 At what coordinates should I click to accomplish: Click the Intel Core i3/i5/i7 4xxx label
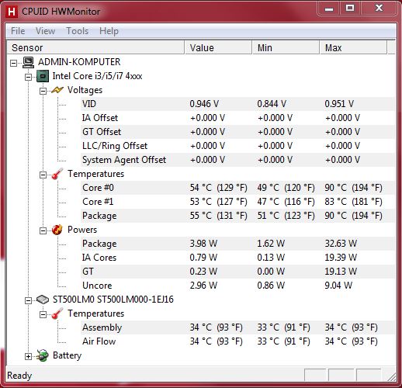pos(97,76)
